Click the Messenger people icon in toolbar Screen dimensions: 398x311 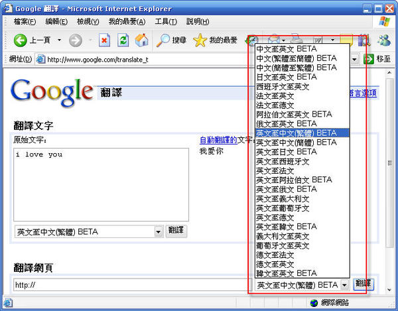384,40
